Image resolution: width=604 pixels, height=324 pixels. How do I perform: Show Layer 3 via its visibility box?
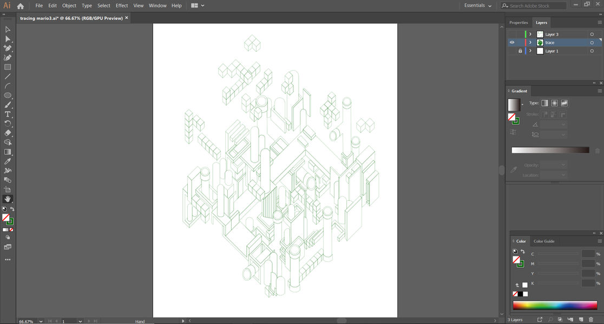click(x=512, y=34)
